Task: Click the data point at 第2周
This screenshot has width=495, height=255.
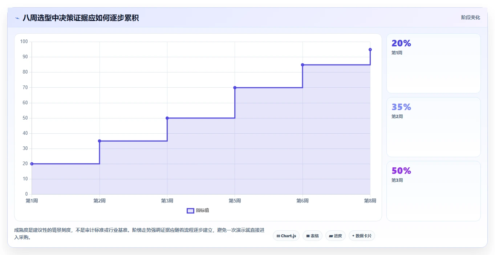Action: [100, 141]
